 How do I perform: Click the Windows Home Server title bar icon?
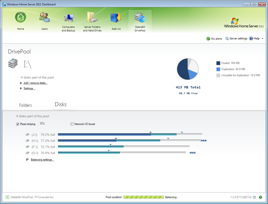(4, 4)
